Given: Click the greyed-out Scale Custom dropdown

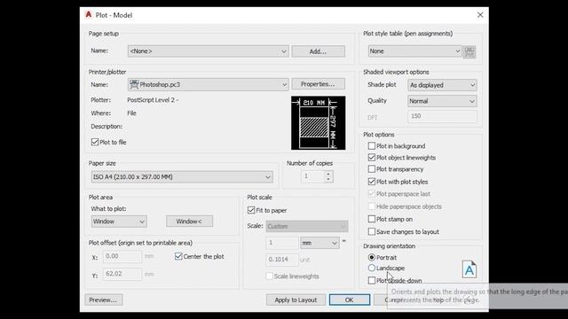Looking at the screenshot, I should click(307, 227).
